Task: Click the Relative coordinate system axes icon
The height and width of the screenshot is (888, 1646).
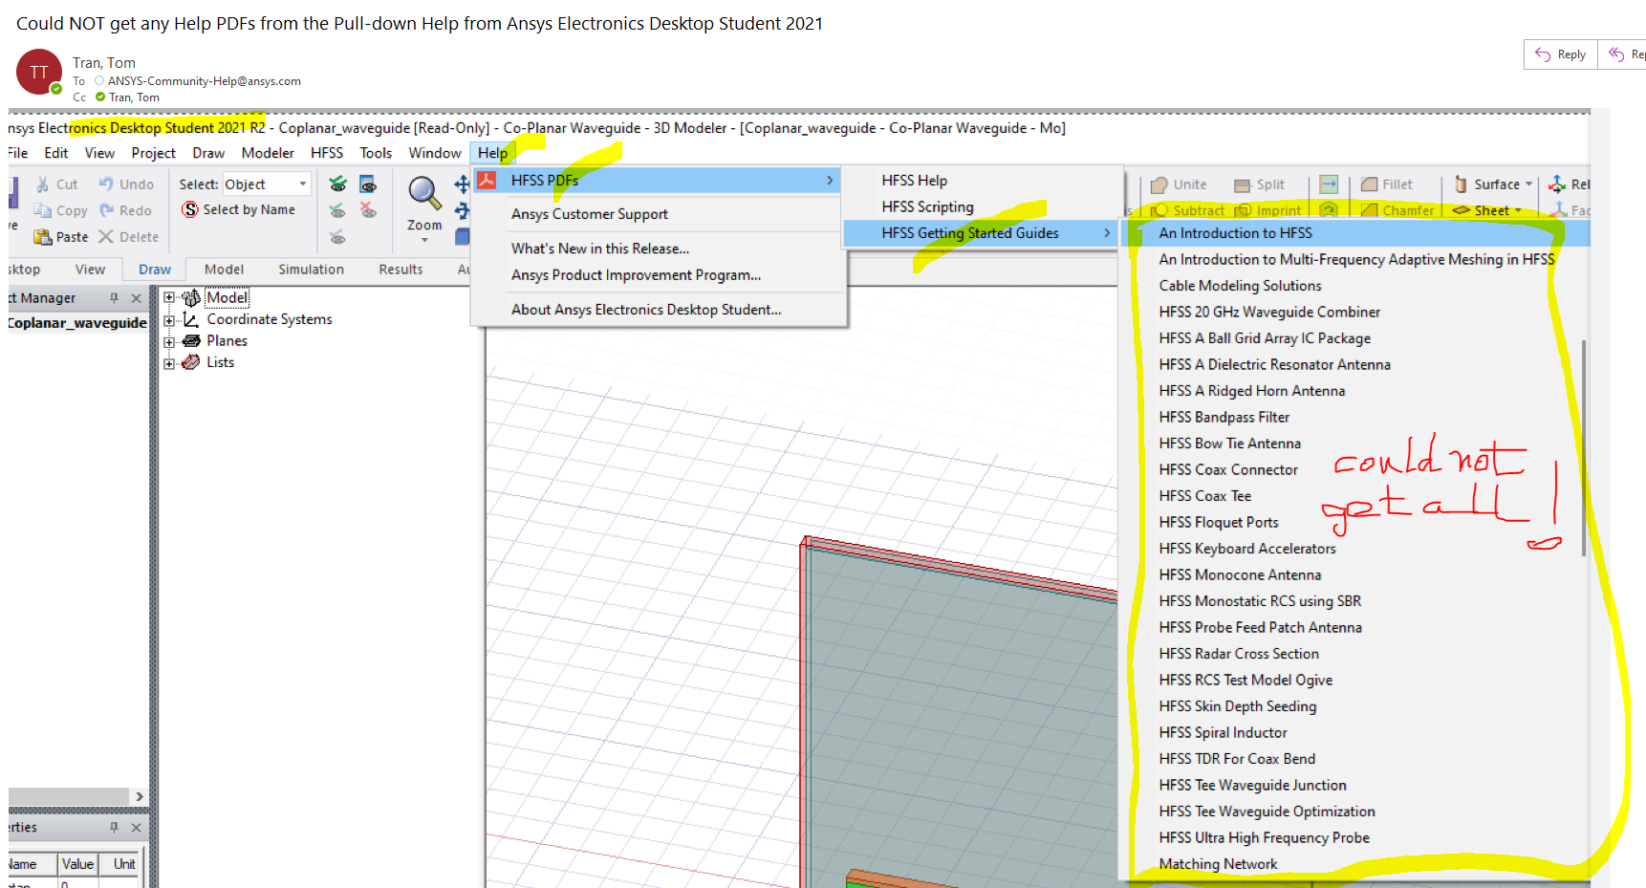Action: (x=1557, y=184)
